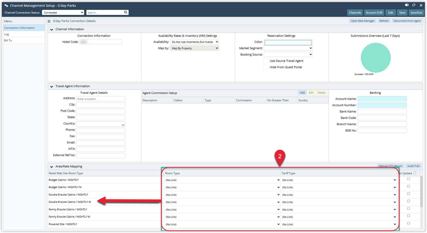The width and height of the screenshot is (427, 233).
Task: Collapse the Travel Agent Information section
Action: [x=52, y=86]
